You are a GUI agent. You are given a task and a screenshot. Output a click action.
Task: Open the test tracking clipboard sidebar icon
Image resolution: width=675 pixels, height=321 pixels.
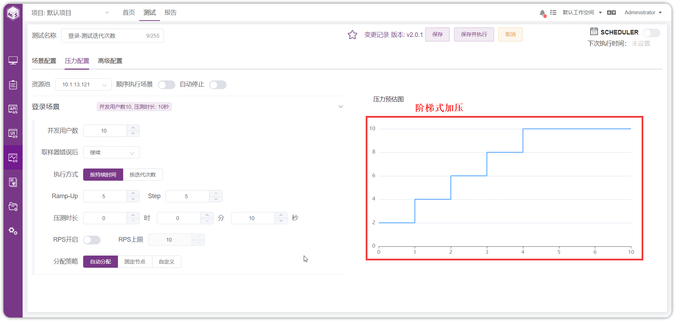point(13,85)
